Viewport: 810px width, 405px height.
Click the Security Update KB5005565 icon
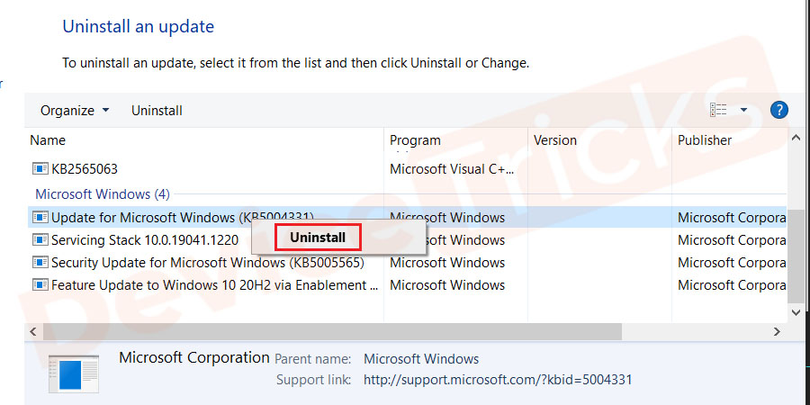pos(40,263)
